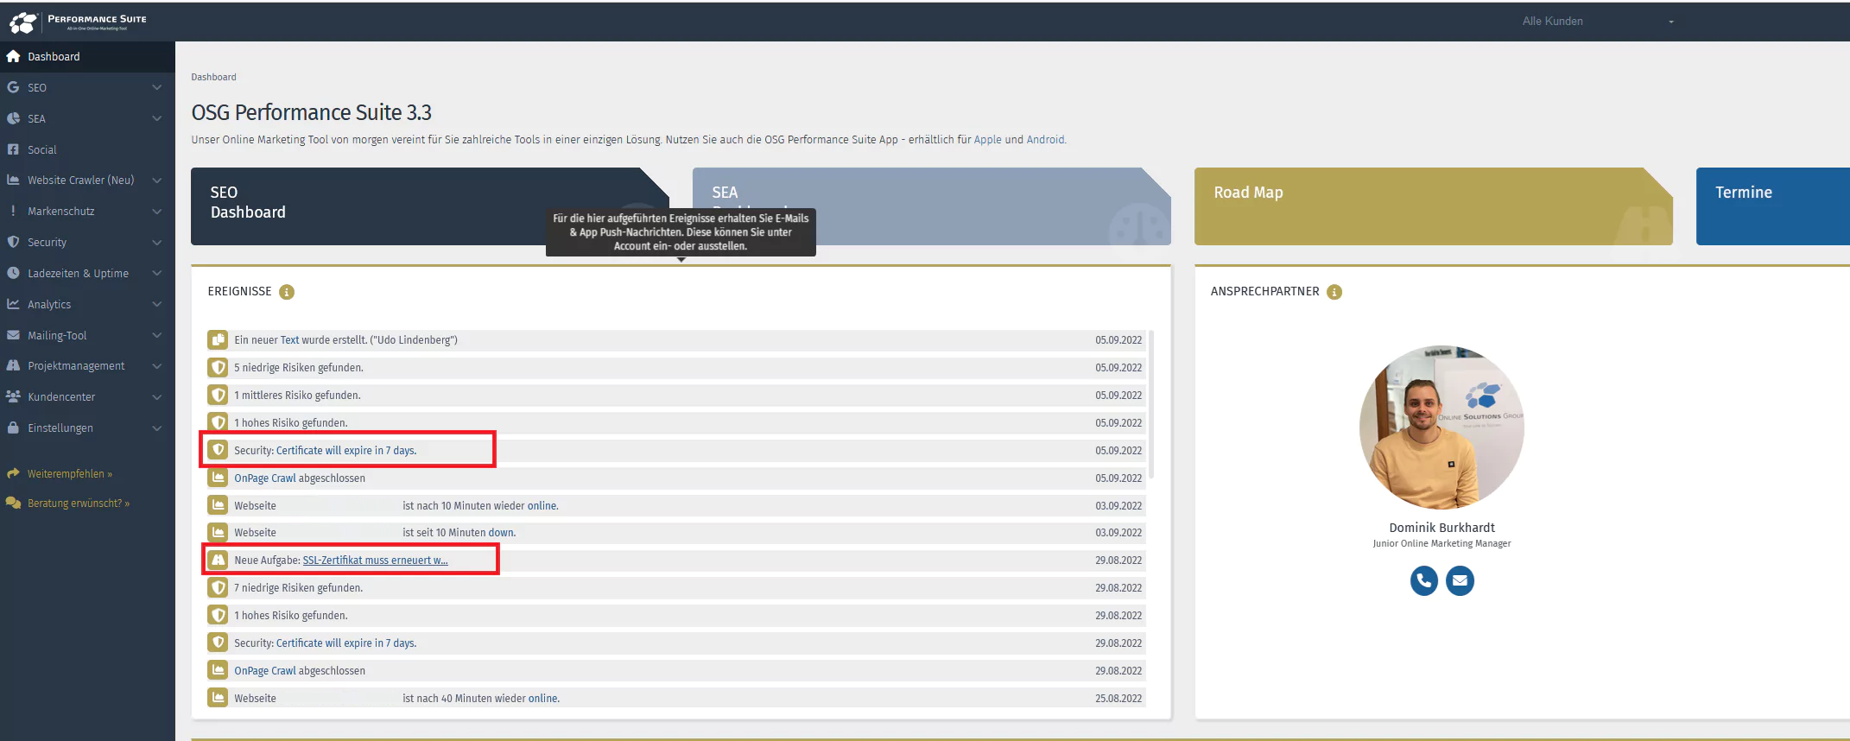
Task: Click the Analytics line chart icon
Action: tap(13, 304)
